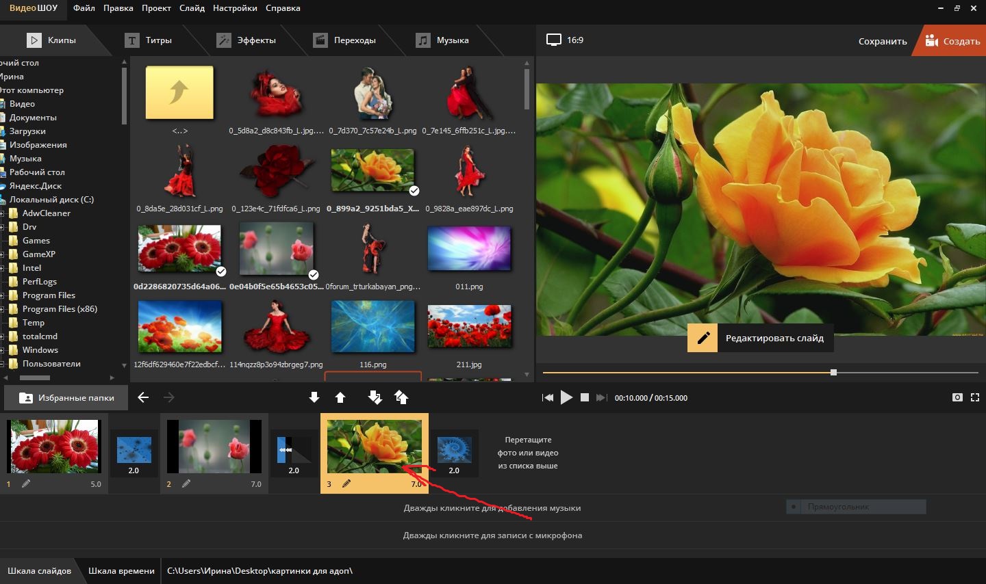The width and height of the screenshot is (986, 584).
Task: Play the slideshow preview
Action: tap(566, 397)
